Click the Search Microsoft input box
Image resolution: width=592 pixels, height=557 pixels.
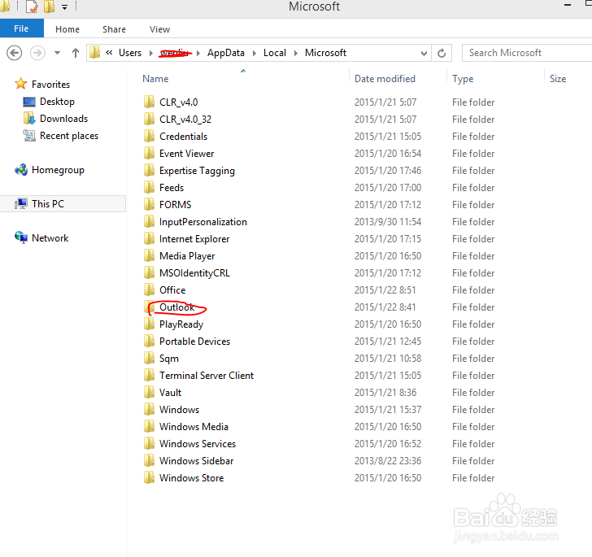click(527, 53)
